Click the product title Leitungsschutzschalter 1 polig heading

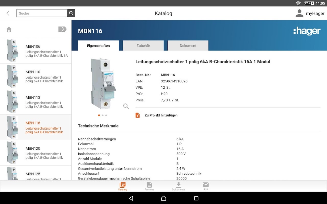203,62
